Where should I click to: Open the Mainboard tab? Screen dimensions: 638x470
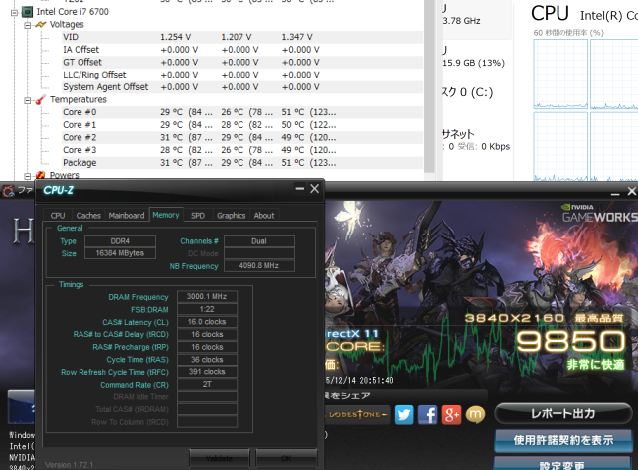coord(126,216)
